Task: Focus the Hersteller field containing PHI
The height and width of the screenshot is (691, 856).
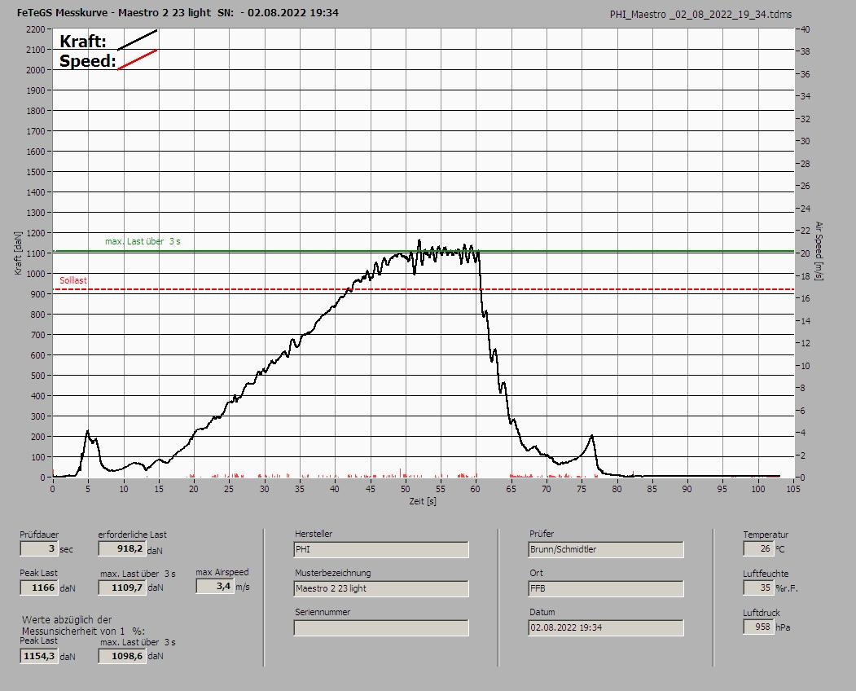Action: point(381,549)
